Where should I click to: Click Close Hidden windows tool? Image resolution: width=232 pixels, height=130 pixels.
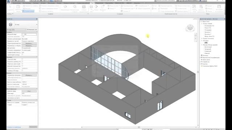[x=201, y=9]
